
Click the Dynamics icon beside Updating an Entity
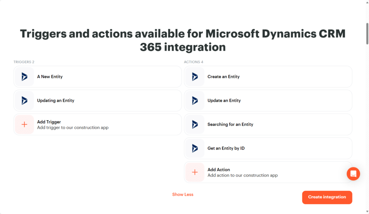[24, 100]
